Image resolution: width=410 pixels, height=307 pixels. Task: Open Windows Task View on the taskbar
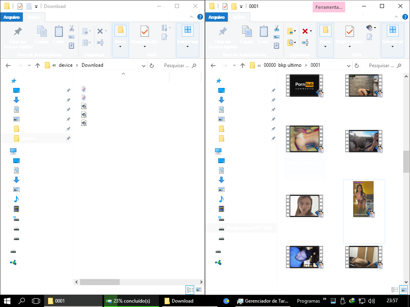(x=36, y=301)
